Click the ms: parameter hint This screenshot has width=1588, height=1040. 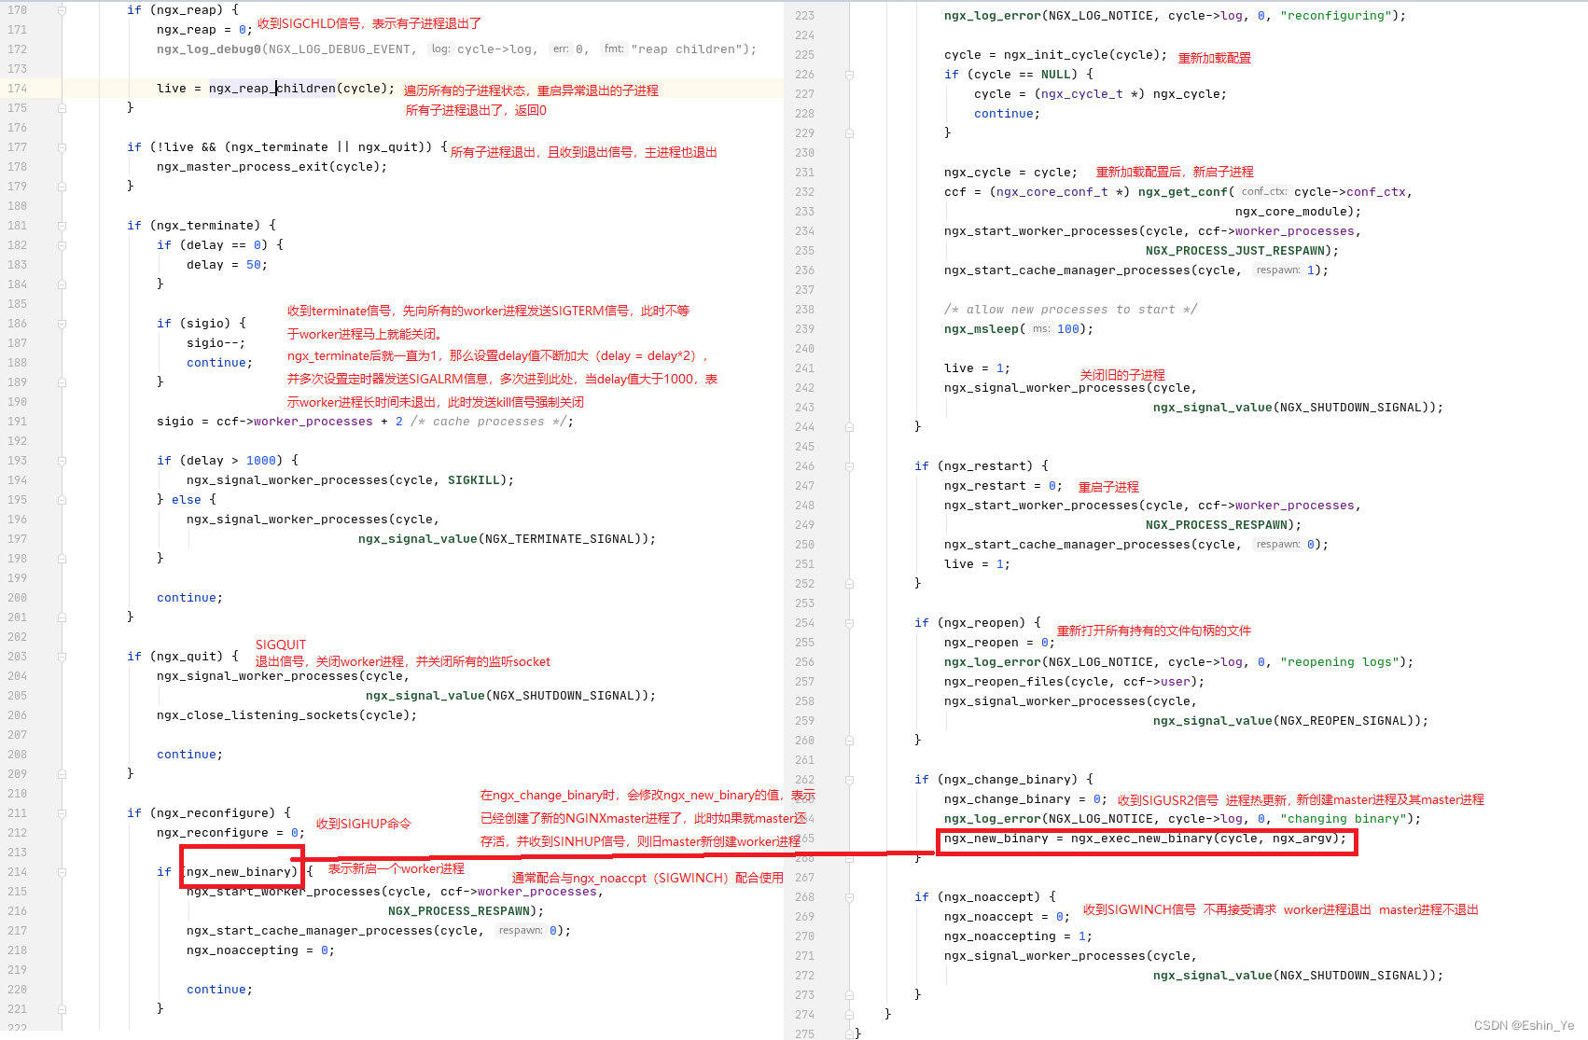tap(1041, 329)
